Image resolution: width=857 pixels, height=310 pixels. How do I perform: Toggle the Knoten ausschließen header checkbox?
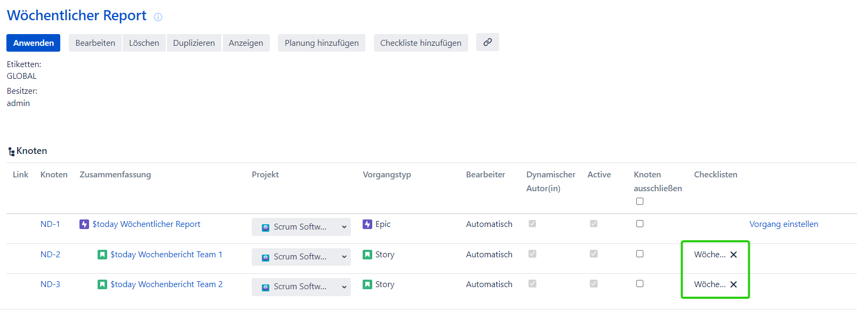[x=640, y=201]
